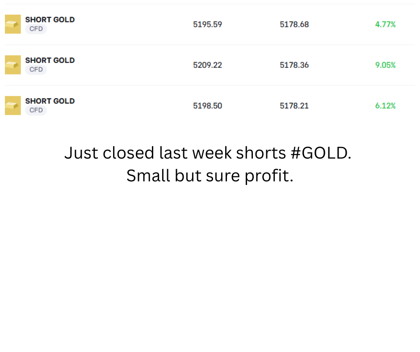The height and width of the screenshot is (352, 420).
Task: Open the first SHORT GOLD position label
Action: (x=50, y=20)
